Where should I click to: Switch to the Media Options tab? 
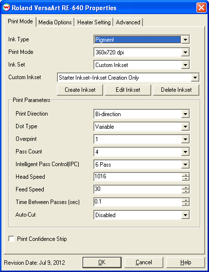55,22
